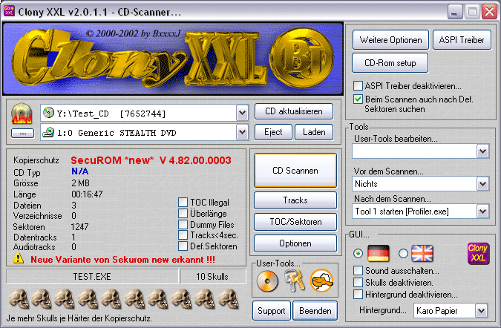Click the small '...' button under flame icon
The width and height of the screenshot is (501, 328).
click(23, 133)
